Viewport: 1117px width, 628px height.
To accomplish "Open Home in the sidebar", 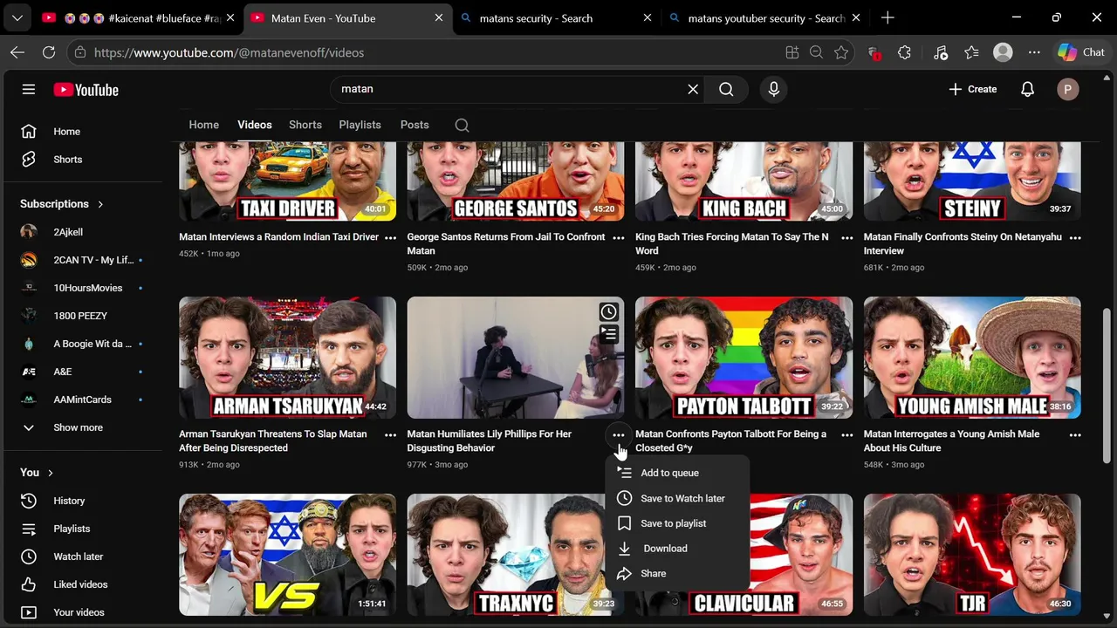I will tap(86, 132).
